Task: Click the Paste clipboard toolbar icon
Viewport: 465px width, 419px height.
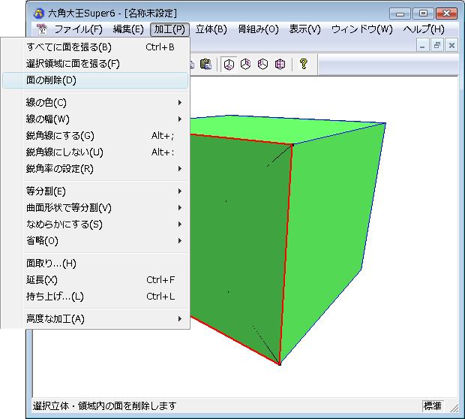Action: [205, 64]
